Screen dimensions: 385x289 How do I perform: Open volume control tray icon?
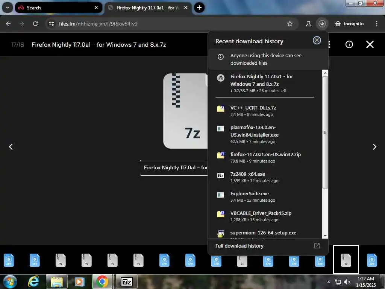click(x=347, y=282)
